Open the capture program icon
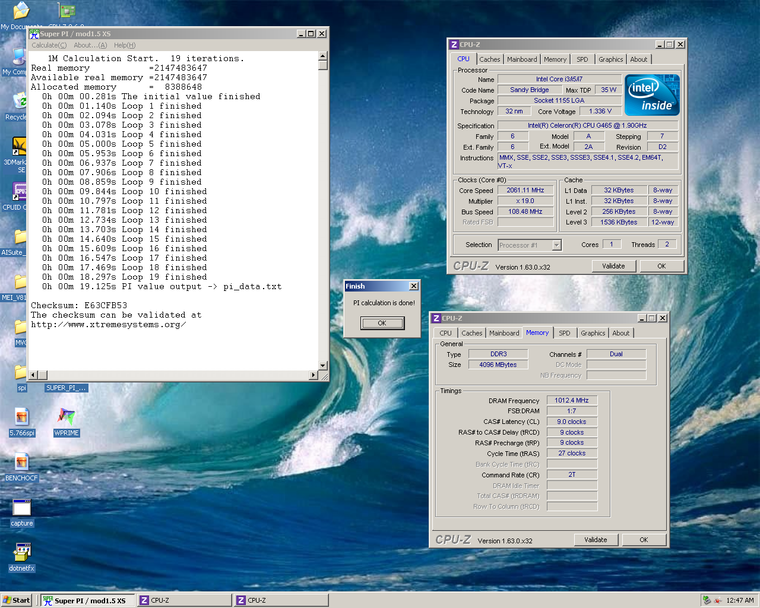760x608 pixels. (x=21, y=507)
